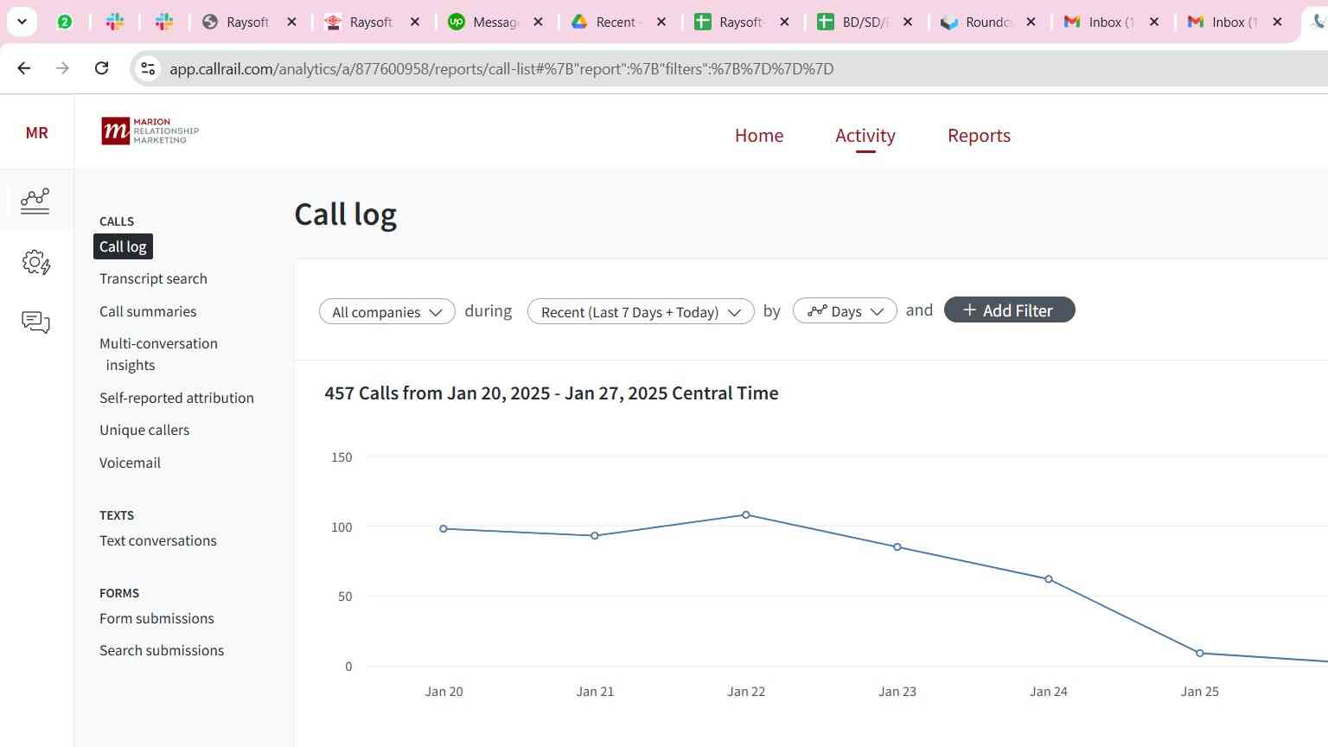Click the Jan 23 data point
Screen dimensions: 1328x747
(897, 547)
